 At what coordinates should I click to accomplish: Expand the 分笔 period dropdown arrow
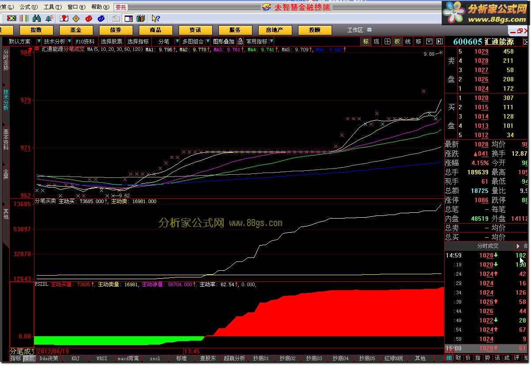click(x=176, y=41)
